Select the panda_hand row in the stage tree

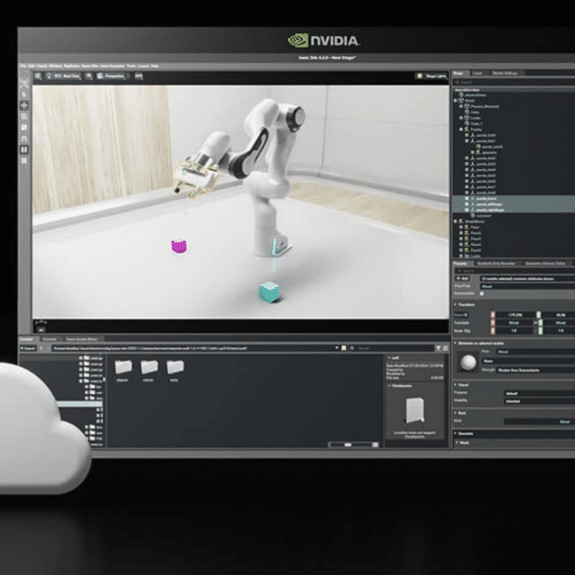pos(514,199)
